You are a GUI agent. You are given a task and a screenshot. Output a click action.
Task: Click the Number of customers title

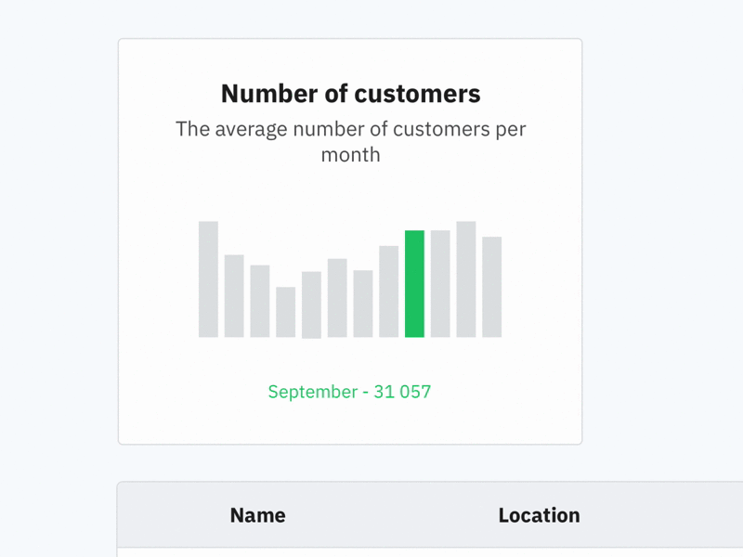(350, 93)
